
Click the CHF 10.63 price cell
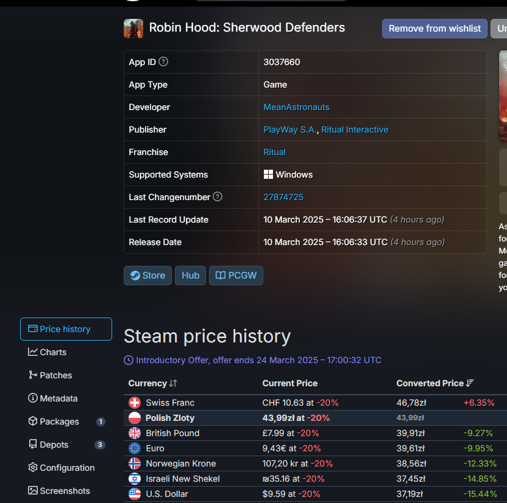[x=300, y=403]
